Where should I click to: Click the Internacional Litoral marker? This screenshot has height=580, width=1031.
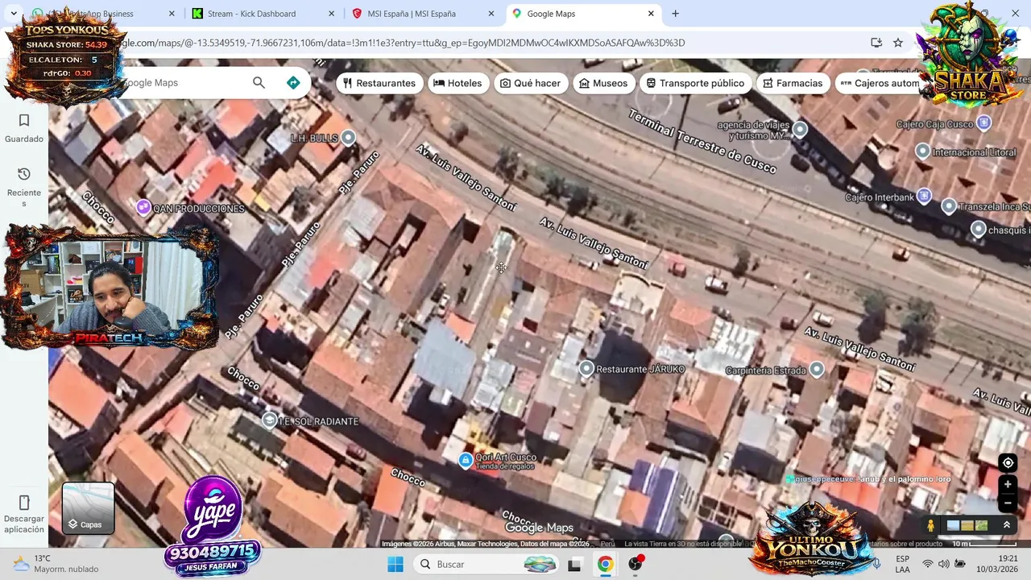click(x=923, y=151)
